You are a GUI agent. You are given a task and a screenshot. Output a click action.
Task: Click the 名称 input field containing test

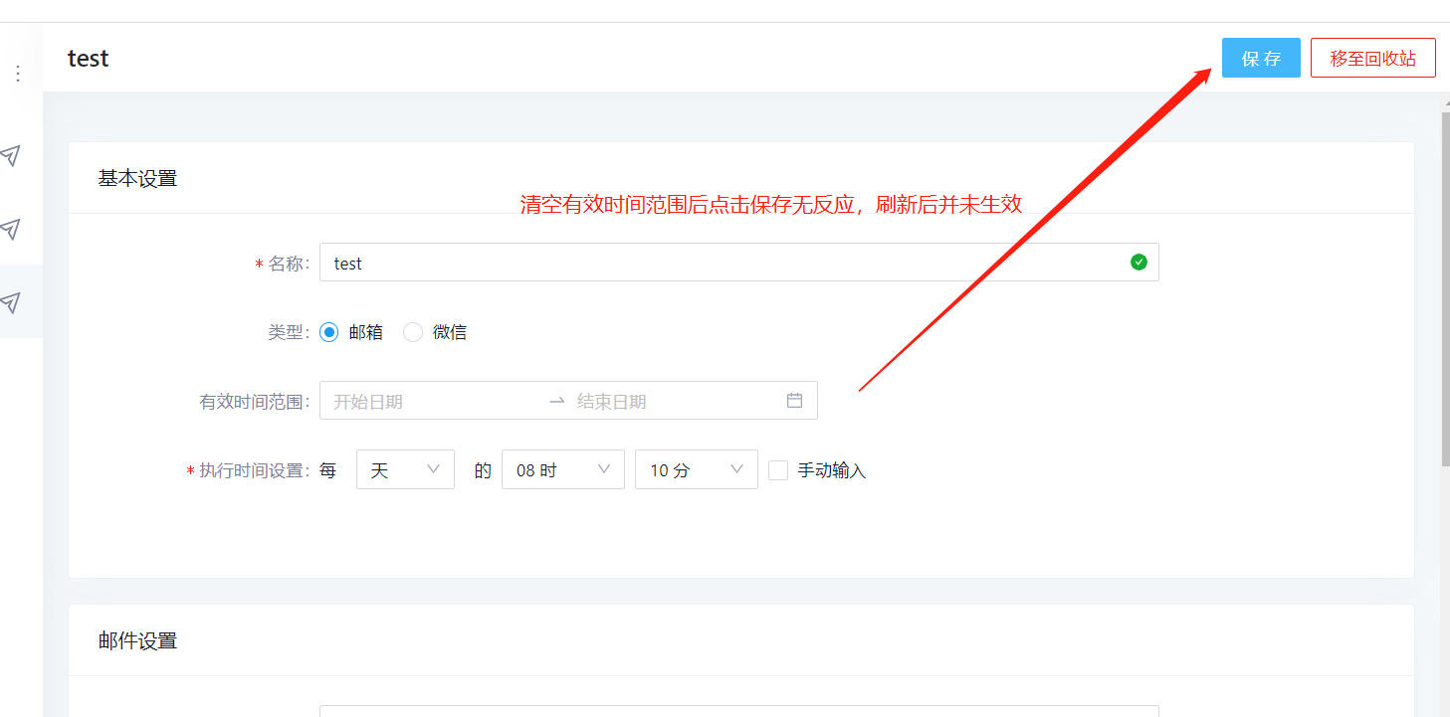pos(738,263)
